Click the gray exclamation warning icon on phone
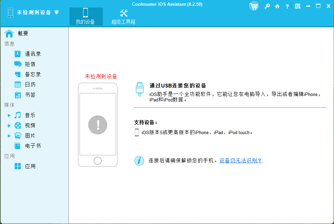Image resolution: width=334 pixels, height=224 pixels. (x=98, y=125)
